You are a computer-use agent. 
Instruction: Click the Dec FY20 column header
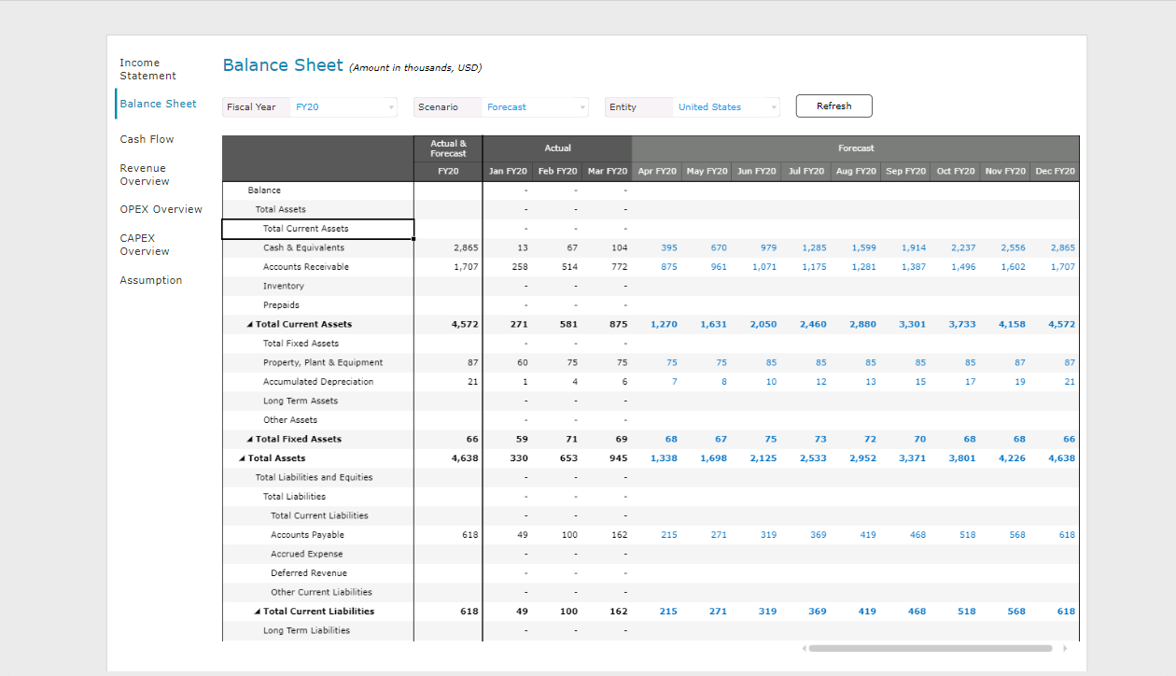click(1055, 171)
